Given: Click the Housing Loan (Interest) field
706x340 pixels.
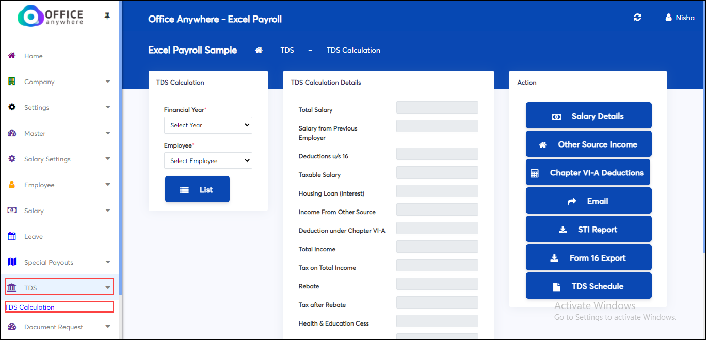Looking at the screenshot, I should pyautogui.click(x=437, y=191).
